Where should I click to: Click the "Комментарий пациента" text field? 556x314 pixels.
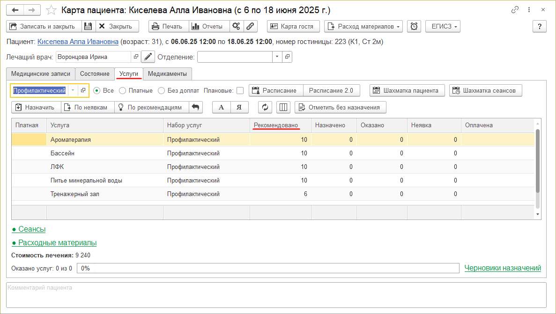point(276,294)
